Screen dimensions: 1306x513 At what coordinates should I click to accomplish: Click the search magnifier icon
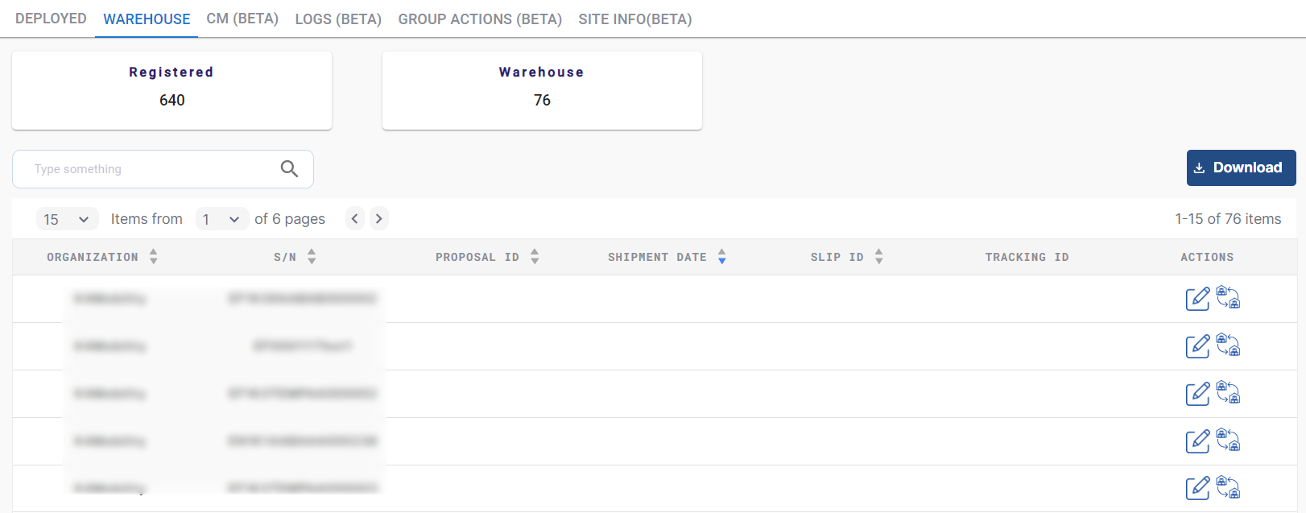pos(289,169)
